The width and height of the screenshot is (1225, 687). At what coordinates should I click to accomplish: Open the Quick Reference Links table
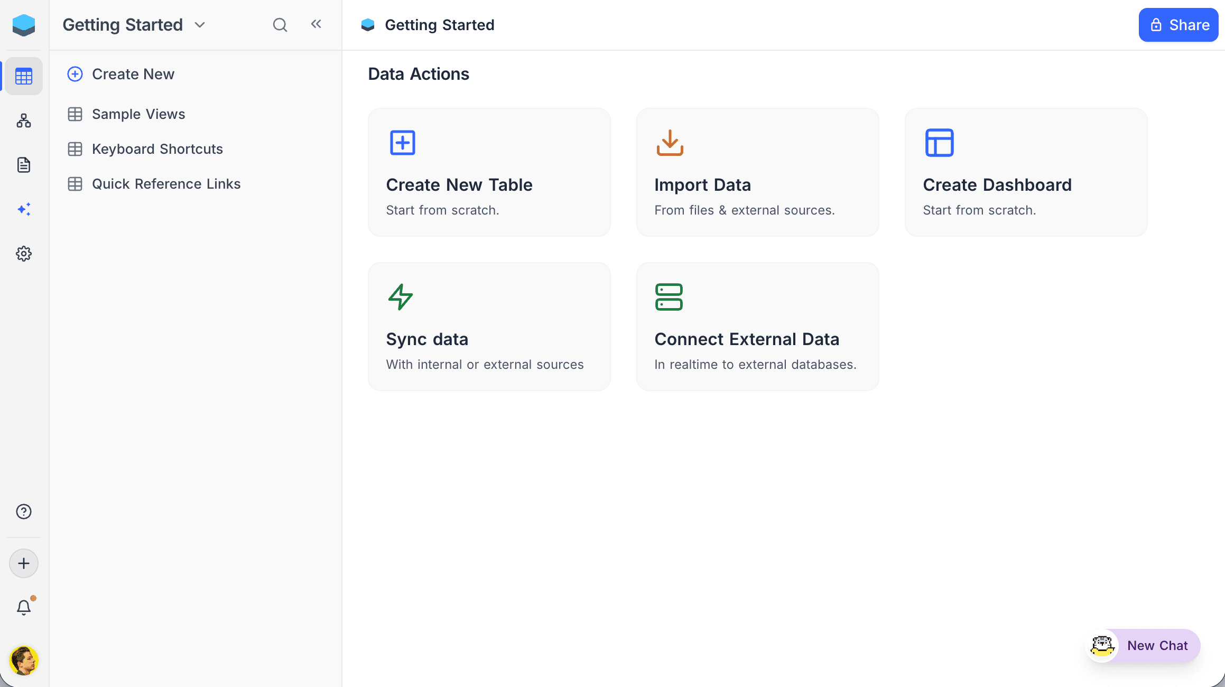click(166, 184)
